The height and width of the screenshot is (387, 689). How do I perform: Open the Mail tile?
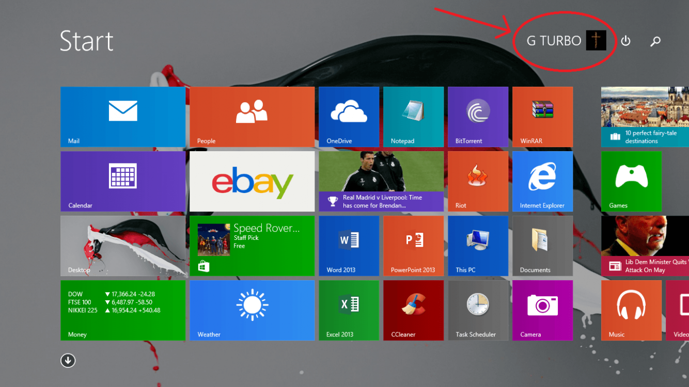tap(123, 117)
